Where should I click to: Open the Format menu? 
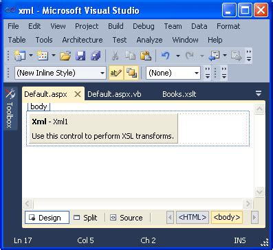click(228, 26)
